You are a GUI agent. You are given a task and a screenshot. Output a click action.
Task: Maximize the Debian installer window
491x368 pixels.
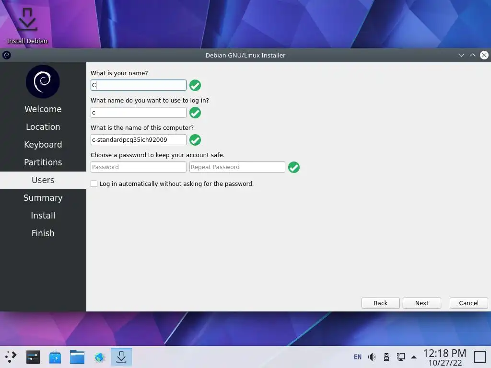[472, 56]
